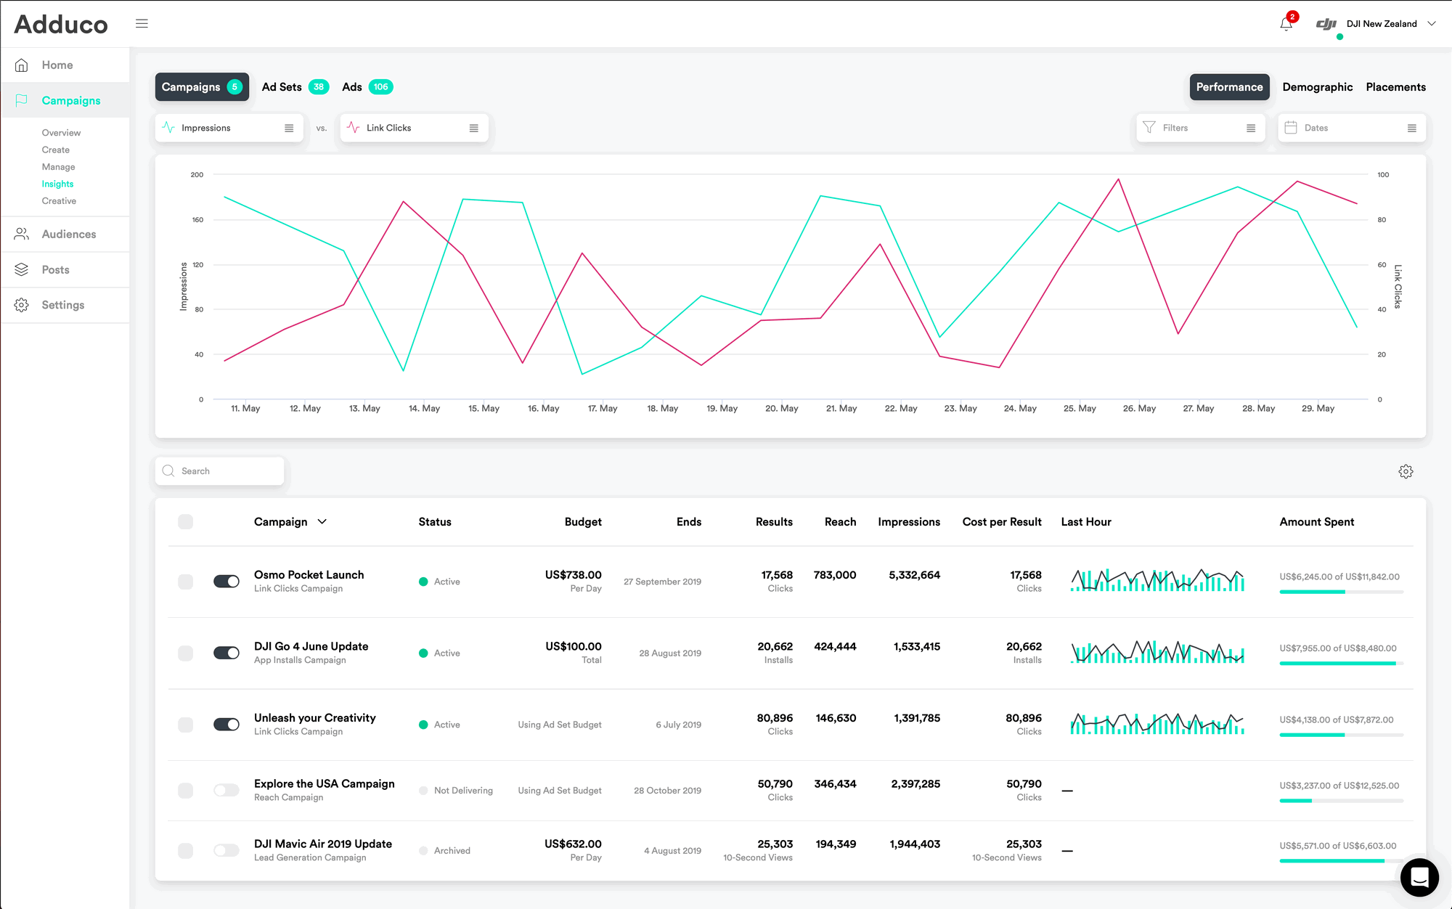Click the Unleash your Creativity Last Hour sparkline
This screenshot has height=909, width=1452.
coord(1157,723)
